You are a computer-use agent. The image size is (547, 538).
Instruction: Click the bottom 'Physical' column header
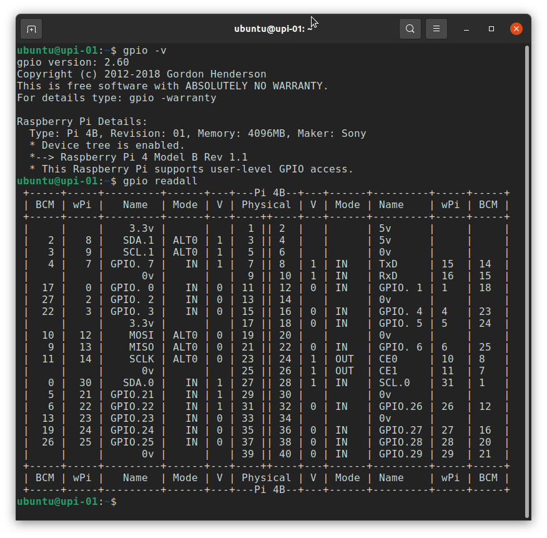click(266, 478)
